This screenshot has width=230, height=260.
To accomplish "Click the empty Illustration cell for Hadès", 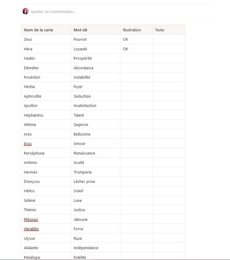I will (136, 58).
